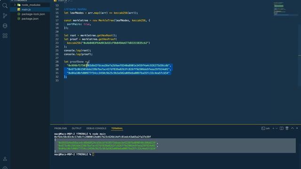Open the Search view in activity bar
Viewport: 301px width, 169px height.
[x=5, y=6]
